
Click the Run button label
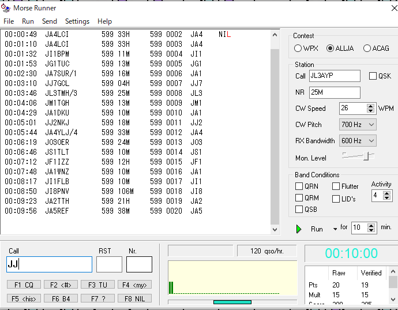point(317,229)
